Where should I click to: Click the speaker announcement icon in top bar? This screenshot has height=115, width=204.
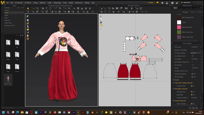(162, 3)
